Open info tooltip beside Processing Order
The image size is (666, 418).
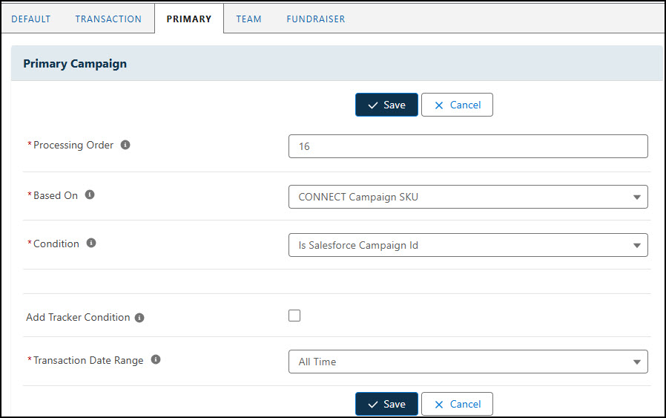pos(125,145)
